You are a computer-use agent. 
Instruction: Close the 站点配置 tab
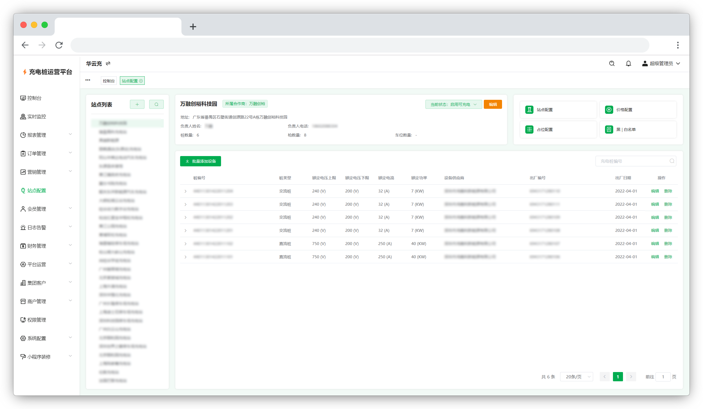(141, 81)
